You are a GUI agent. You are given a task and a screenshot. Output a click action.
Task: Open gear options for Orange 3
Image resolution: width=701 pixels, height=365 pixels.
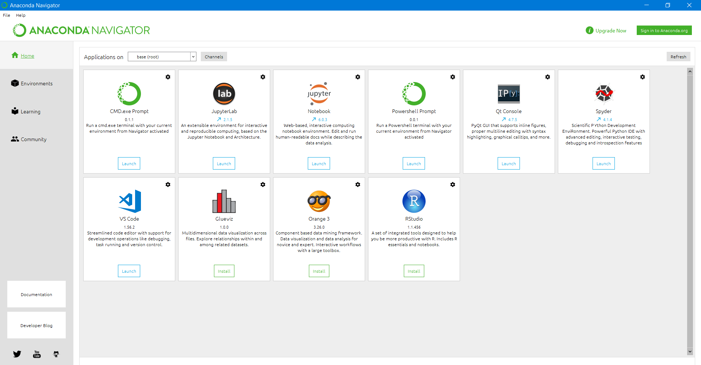[358, 185]
